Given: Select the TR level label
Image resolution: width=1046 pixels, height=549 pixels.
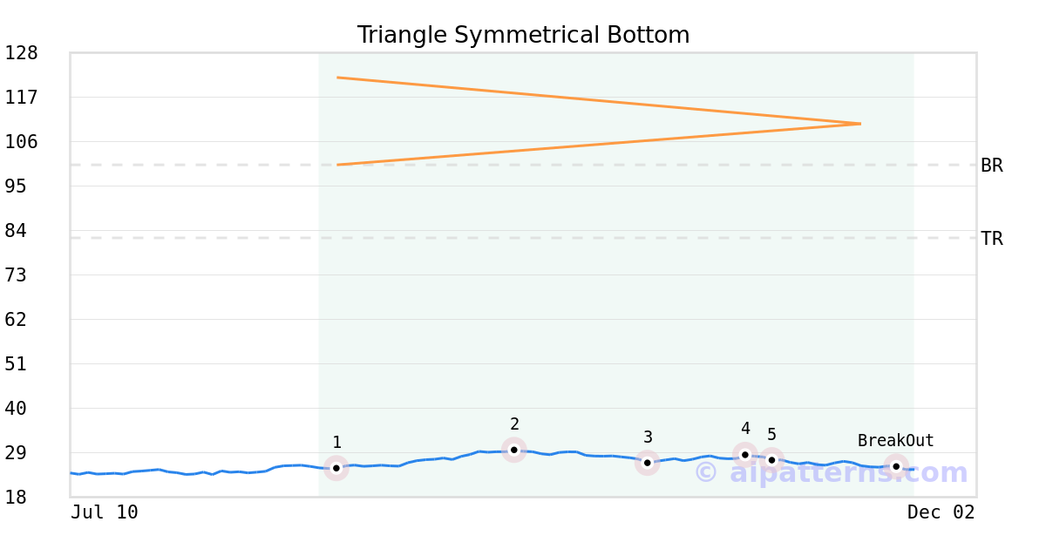Looking at the screenshot, I should (991, 239).
